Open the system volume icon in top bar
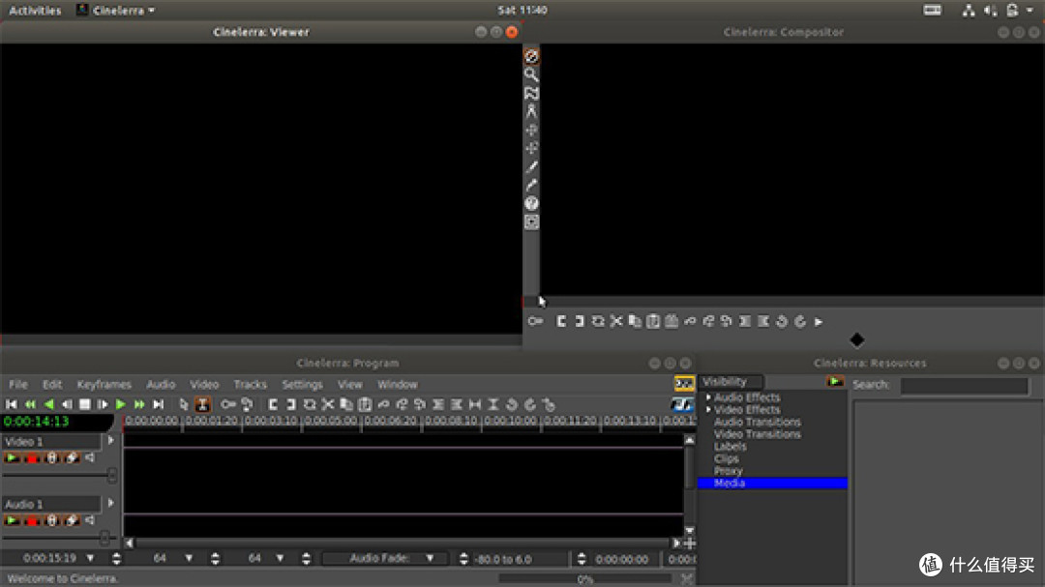This screenshot has height=587, width=1045. (991, 11)
